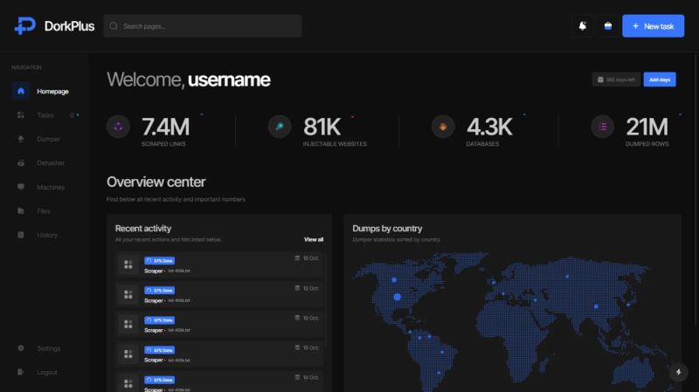This screenshot has width=699, height=392.
Task: Click the DorkPlus brand name text
Action: point(69,26)
